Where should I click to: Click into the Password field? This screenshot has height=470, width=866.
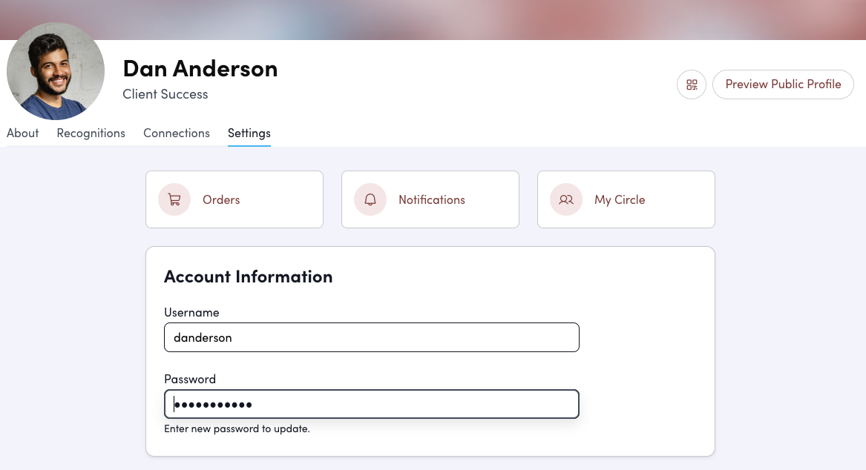click(x=371, y=404)
